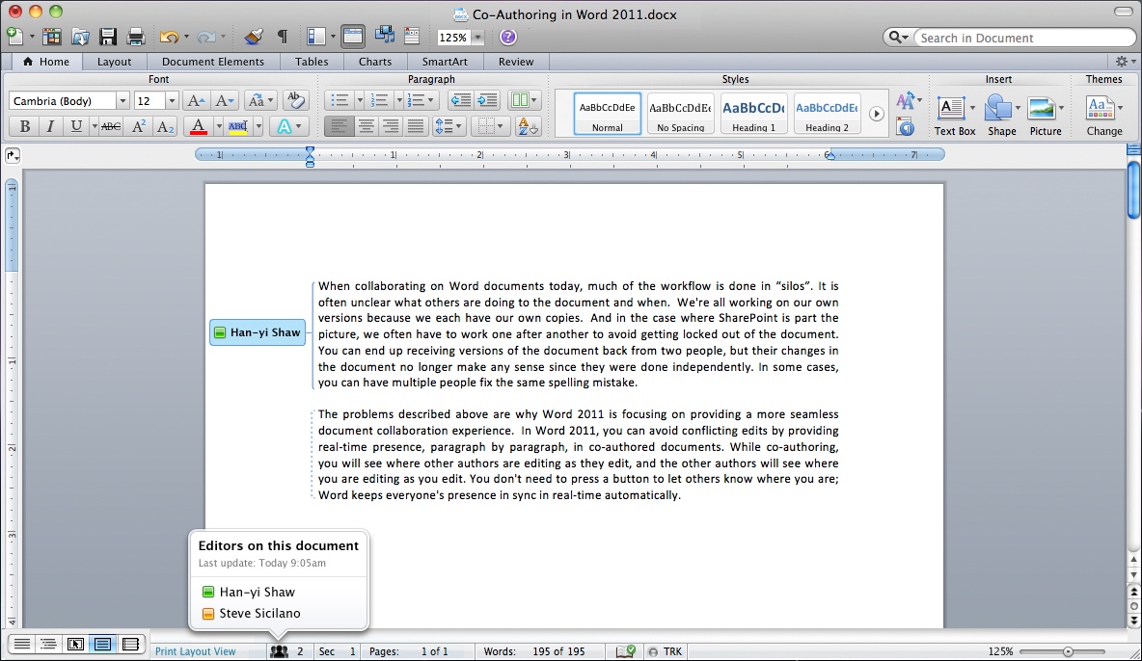This screenshot has width=1142, height=661.
Task: Adjust the zoom slider in status bar
Action: (1068, 651)
